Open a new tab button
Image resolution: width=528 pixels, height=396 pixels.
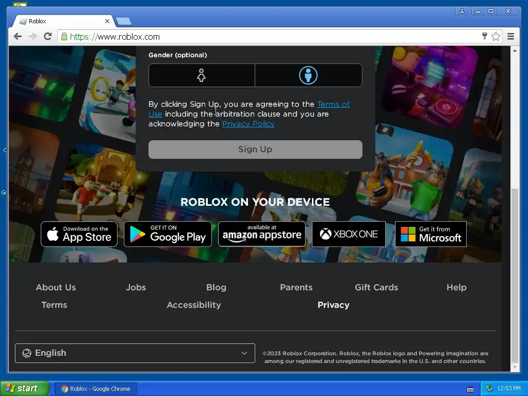pyautogui.click(x=124, y=22)
